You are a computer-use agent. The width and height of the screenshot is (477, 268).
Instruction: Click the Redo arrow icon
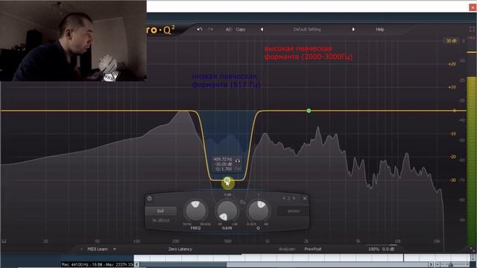(210, 29)
